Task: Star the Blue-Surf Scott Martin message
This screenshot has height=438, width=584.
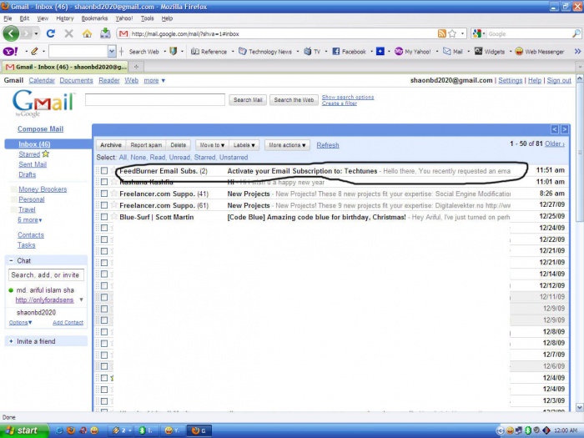Action: (114, 216)
